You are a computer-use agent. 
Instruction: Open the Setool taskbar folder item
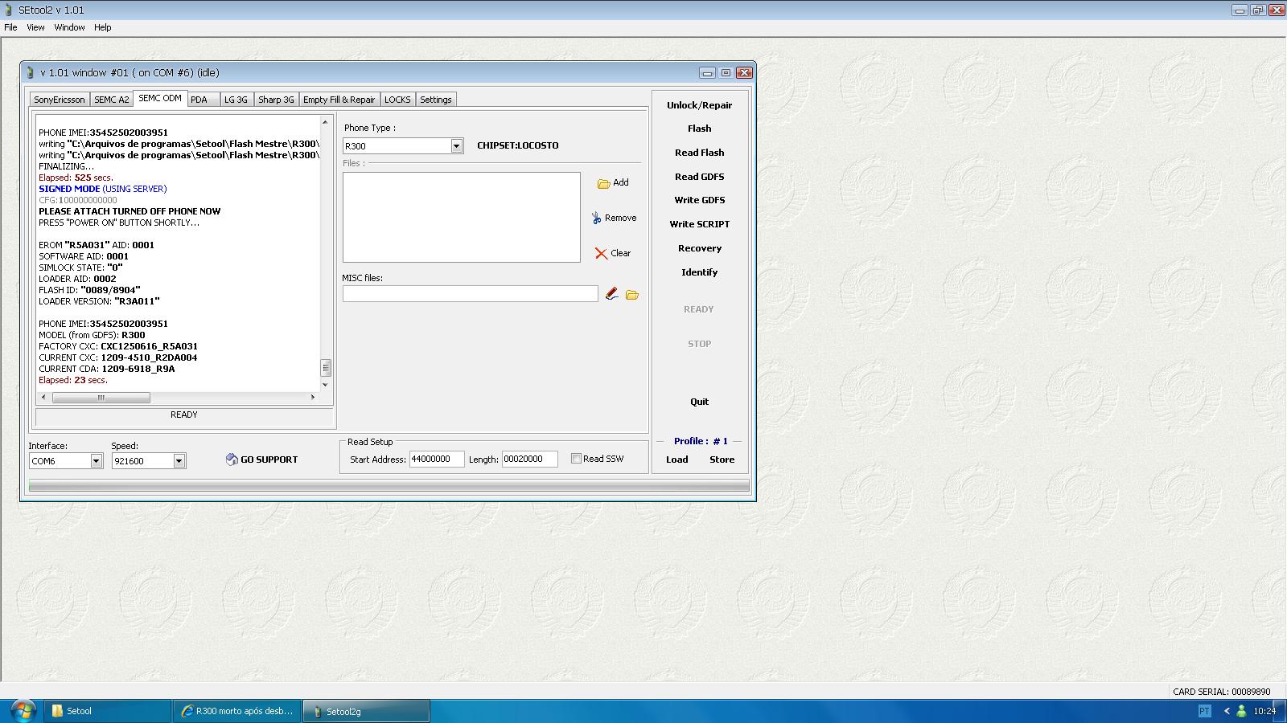click(107, 711)
